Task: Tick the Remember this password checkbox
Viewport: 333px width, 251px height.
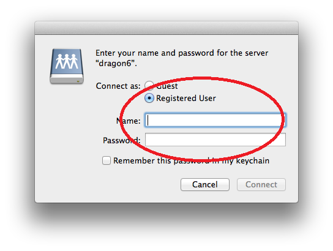Action: point(106,160)
